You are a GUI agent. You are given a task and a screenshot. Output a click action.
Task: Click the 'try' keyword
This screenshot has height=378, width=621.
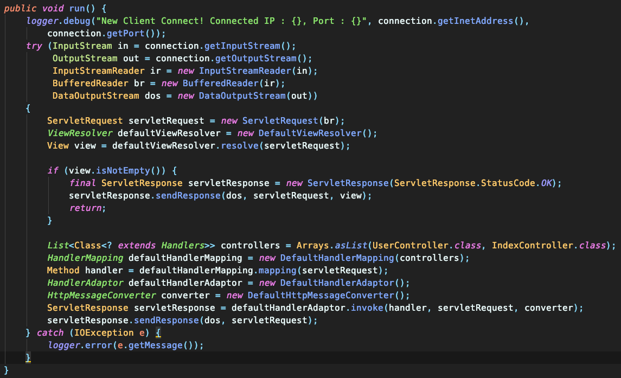tap(34, 46)
